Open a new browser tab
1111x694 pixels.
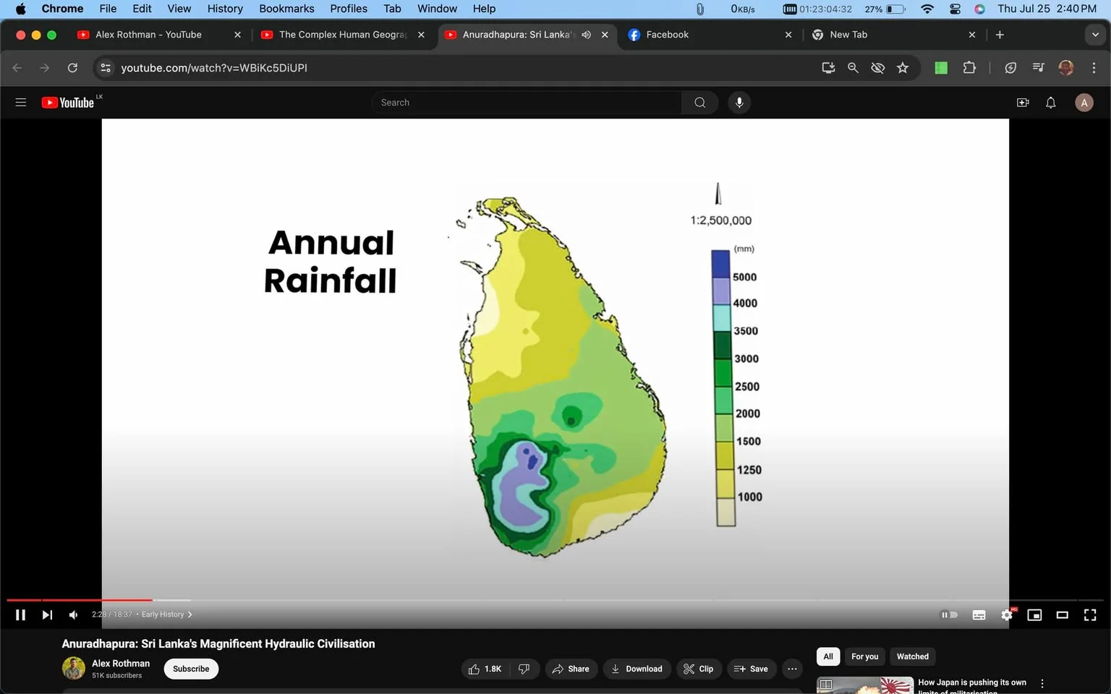pyautogui.click(x=1000, y=35)
